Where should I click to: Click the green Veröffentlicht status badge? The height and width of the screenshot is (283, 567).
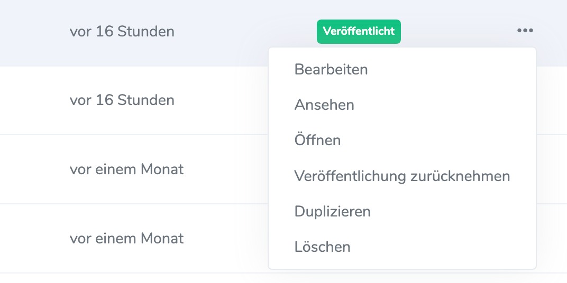coord(359,31)
